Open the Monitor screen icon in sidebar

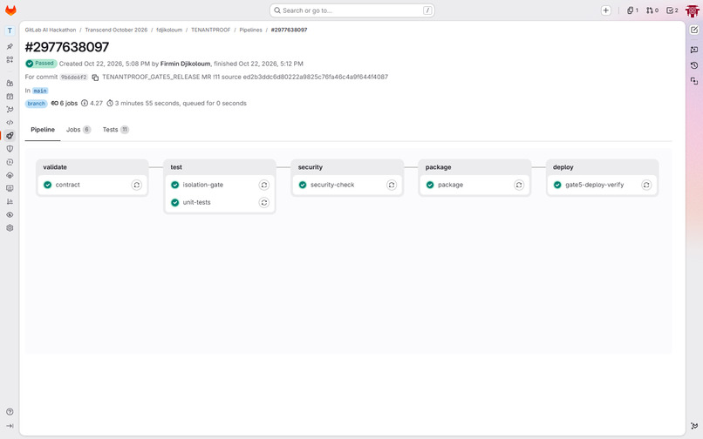10,188
